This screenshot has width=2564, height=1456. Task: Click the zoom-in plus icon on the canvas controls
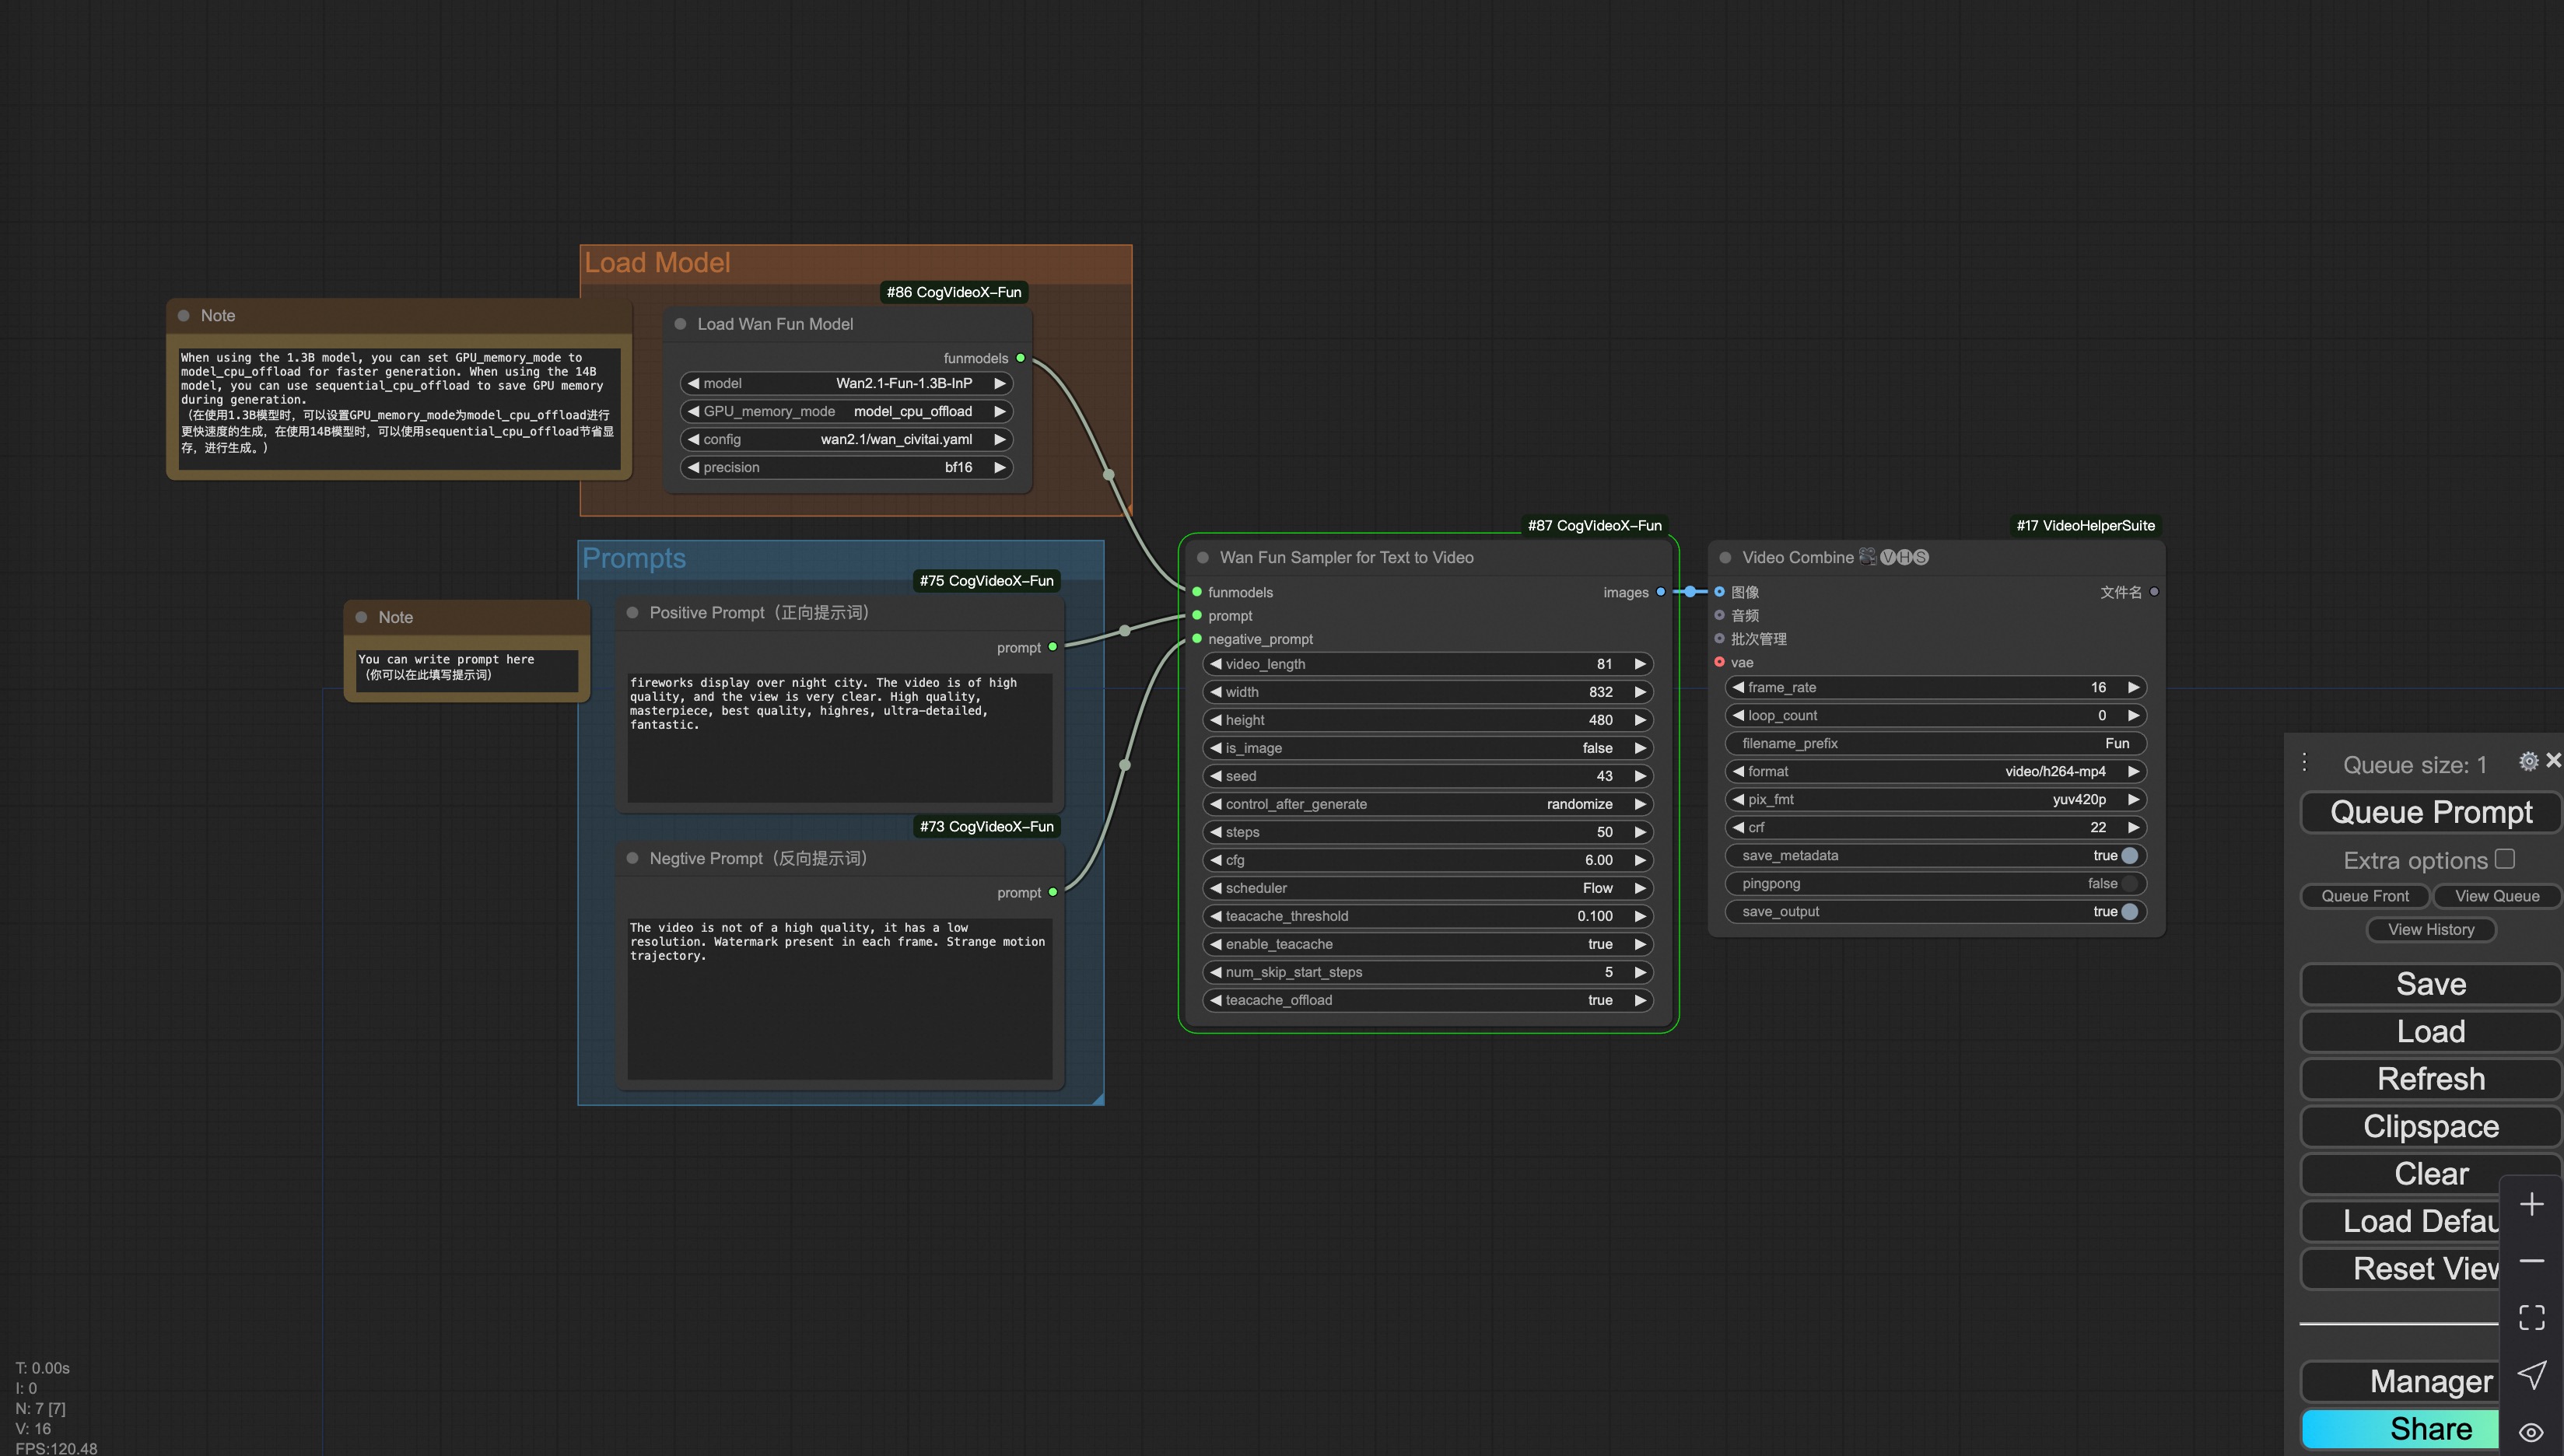tap(2532, 1203)
